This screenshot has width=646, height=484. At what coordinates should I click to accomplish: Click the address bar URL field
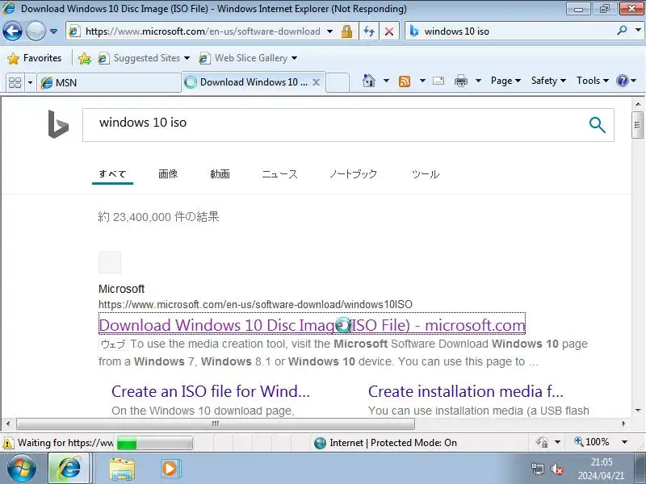202,31
